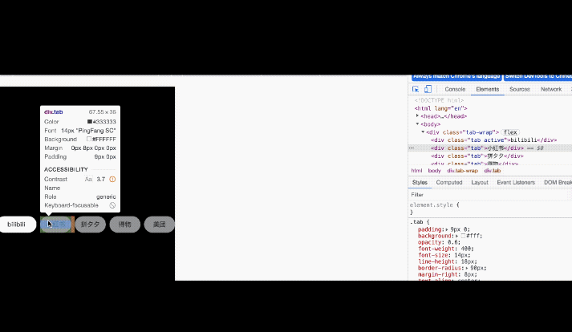This screenshot has width=572, height=332.
Task: Click Switch DevTools to Chinese button
Action: click(538, 77)
